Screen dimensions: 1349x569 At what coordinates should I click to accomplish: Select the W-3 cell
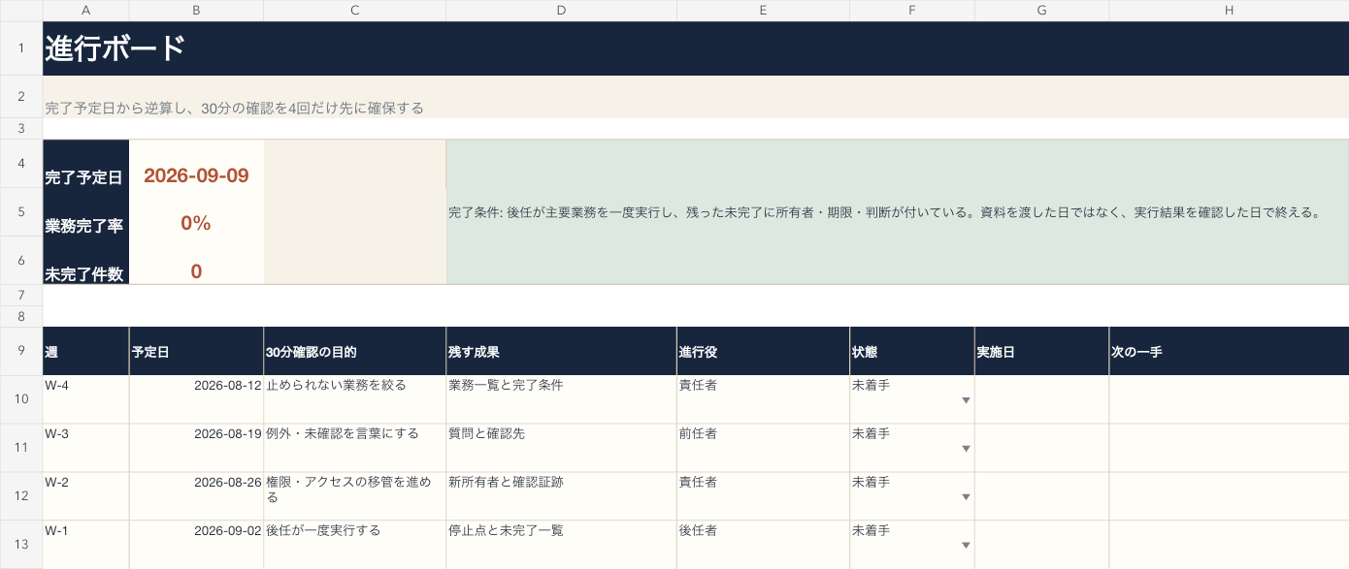point(85,448)
